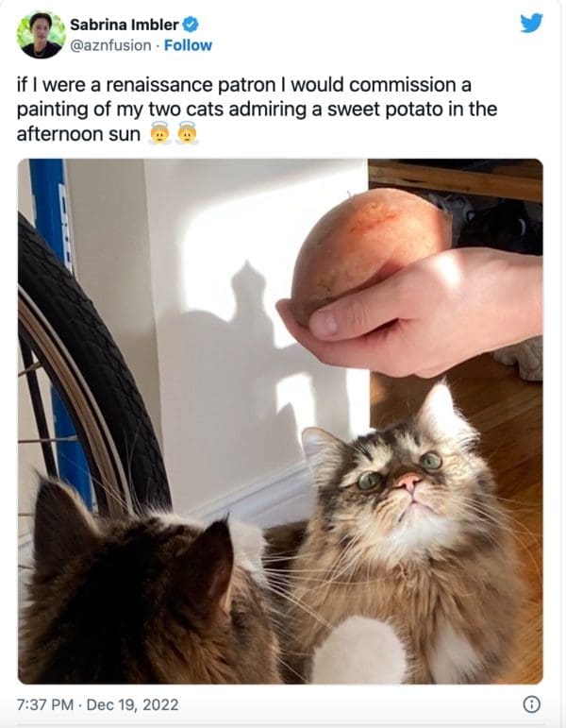566x728 pixels.
Task: Open the @aznfusion handle link
Action: [x=110, y=45]
